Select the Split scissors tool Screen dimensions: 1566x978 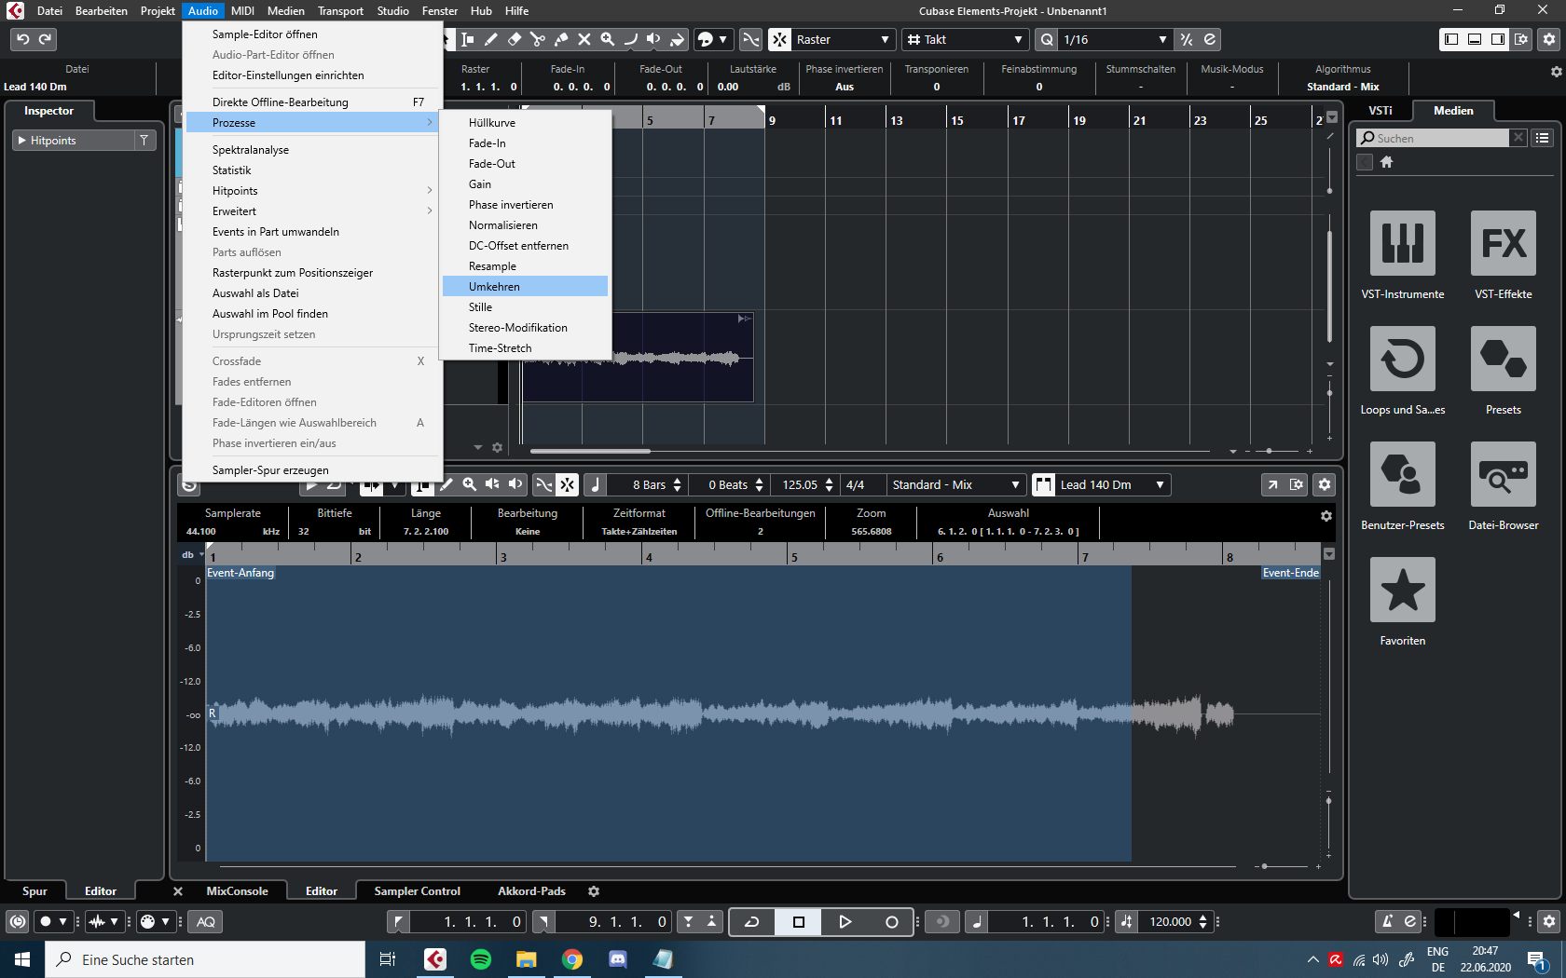[538, 39]
